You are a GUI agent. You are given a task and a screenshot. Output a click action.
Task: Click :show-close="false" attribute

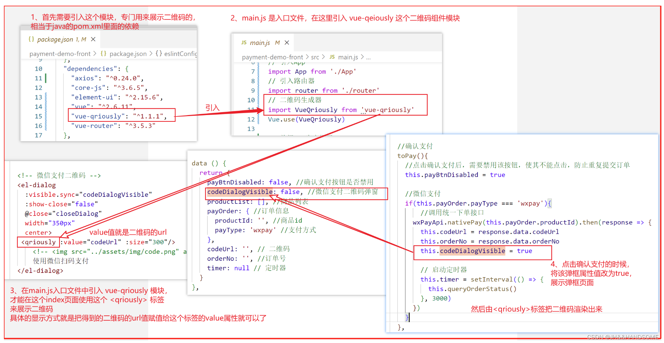(61, 204)
